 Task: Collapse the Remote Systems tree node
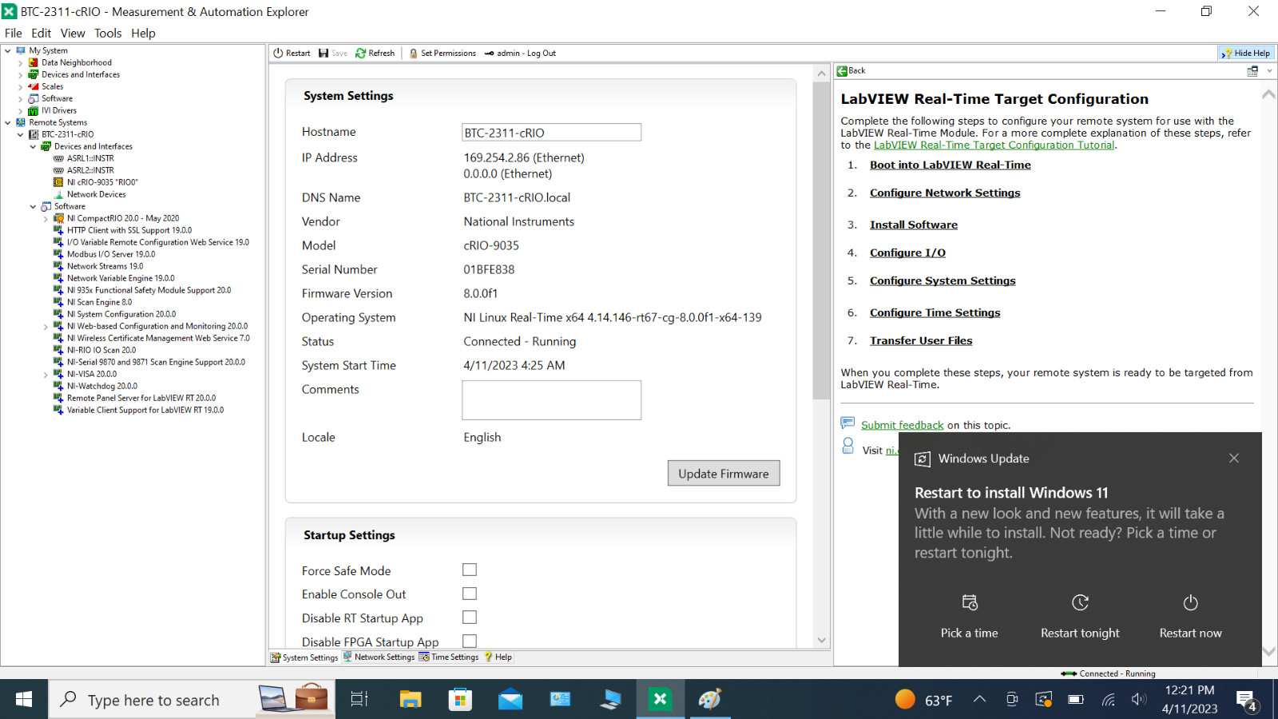coord(8,122)
